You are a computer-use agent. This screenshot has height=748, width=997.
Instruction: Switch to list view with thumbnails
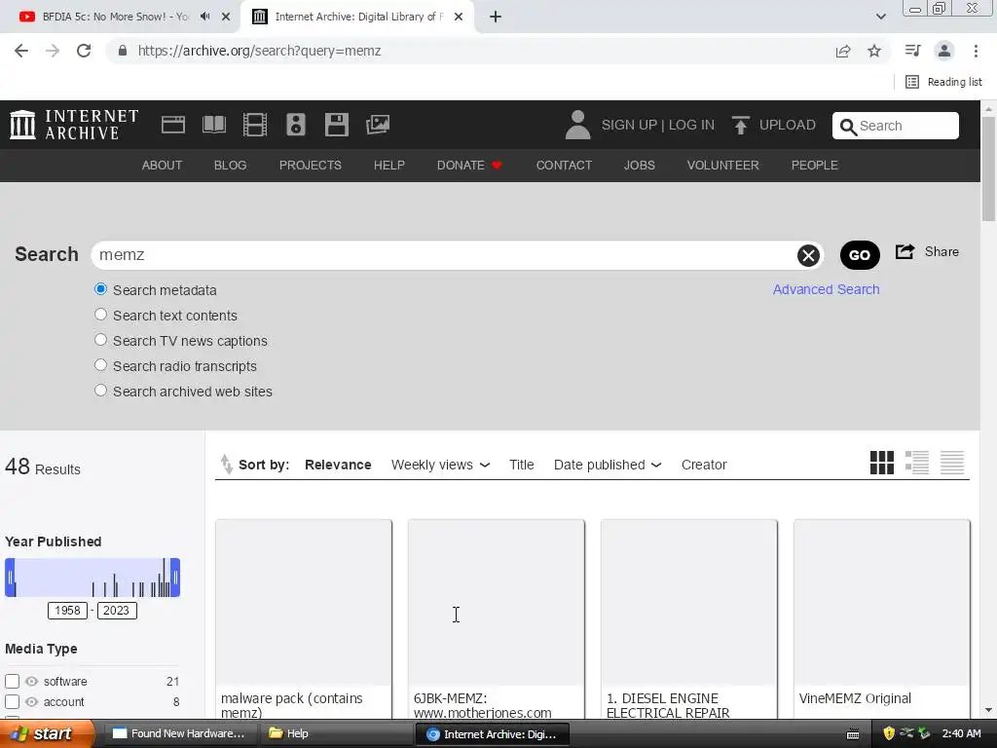(917, 463)
